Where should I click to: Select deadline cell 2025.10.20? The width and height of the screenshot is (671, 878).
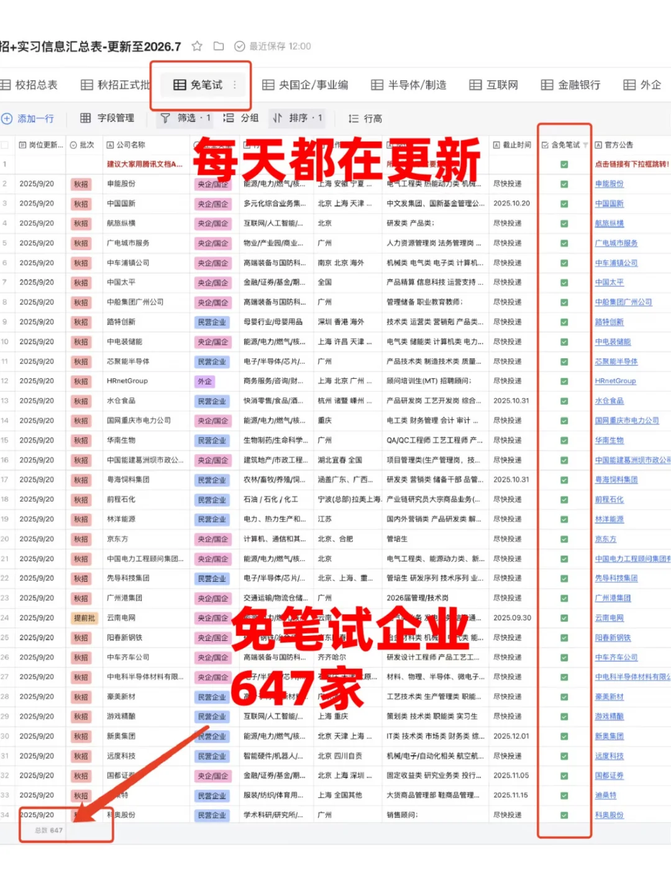pos(512,204)
